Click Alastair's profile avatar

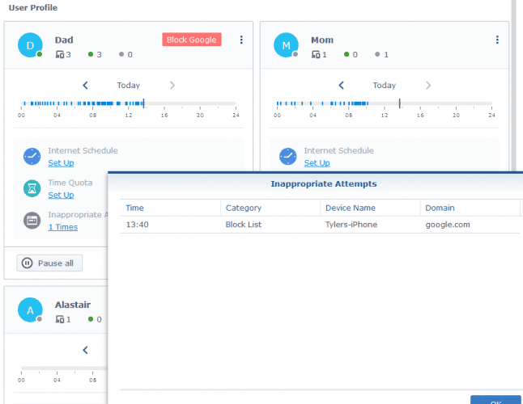[30, 311]
